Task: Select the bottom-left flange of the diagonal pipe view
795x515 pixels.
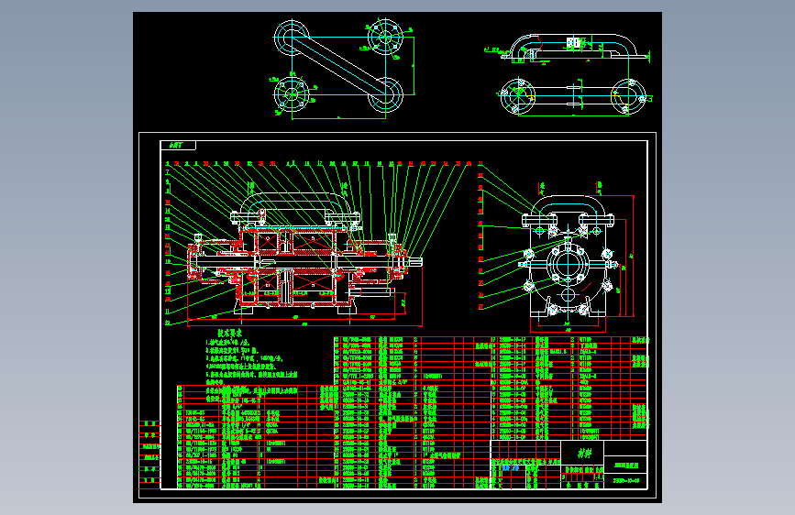Action: click(292, 94)
